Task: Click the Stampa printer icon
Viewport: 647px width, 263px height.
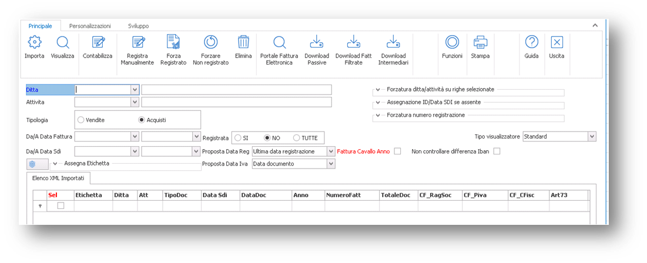Action: (x=480, y=42)
